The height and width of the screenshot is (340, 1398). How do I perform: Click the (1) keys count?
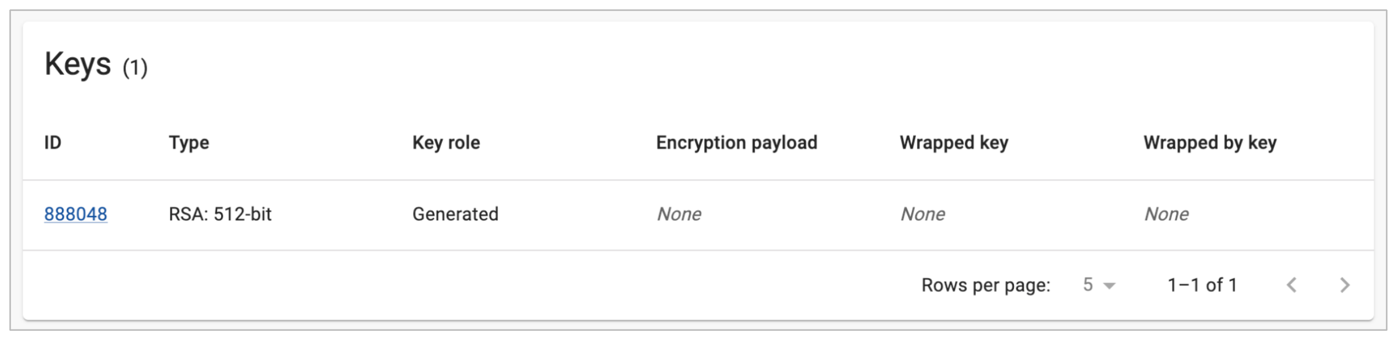click(x=135, y=67)
